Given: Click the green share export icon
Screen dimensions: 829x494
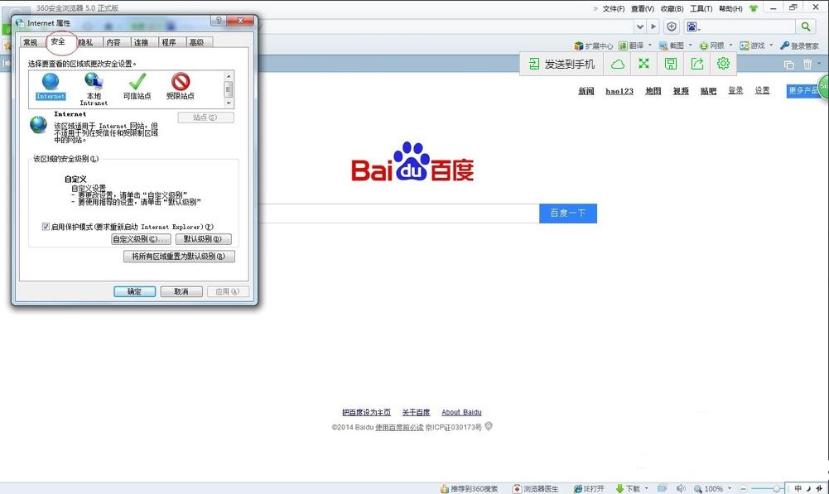Looking at the screenshot, I should [x=697, y=64].
